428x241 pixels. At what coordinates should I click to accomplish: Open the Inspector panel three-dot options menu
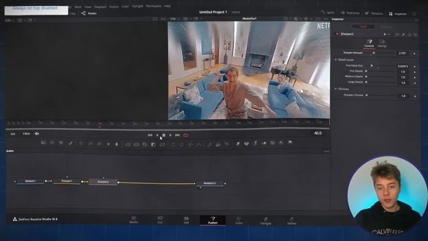pyautogui.click(x=417, y=20)
